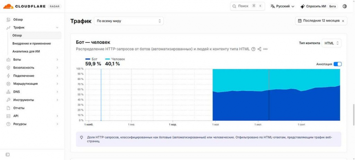Open the DNS menu item
This screenshot has height=160, width=355.
[x=32, y=92]
